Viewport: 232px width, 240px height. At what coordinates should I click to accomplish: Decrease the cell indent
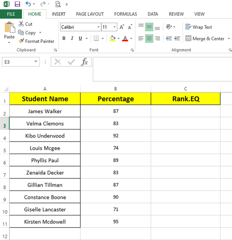coord(169,38)
